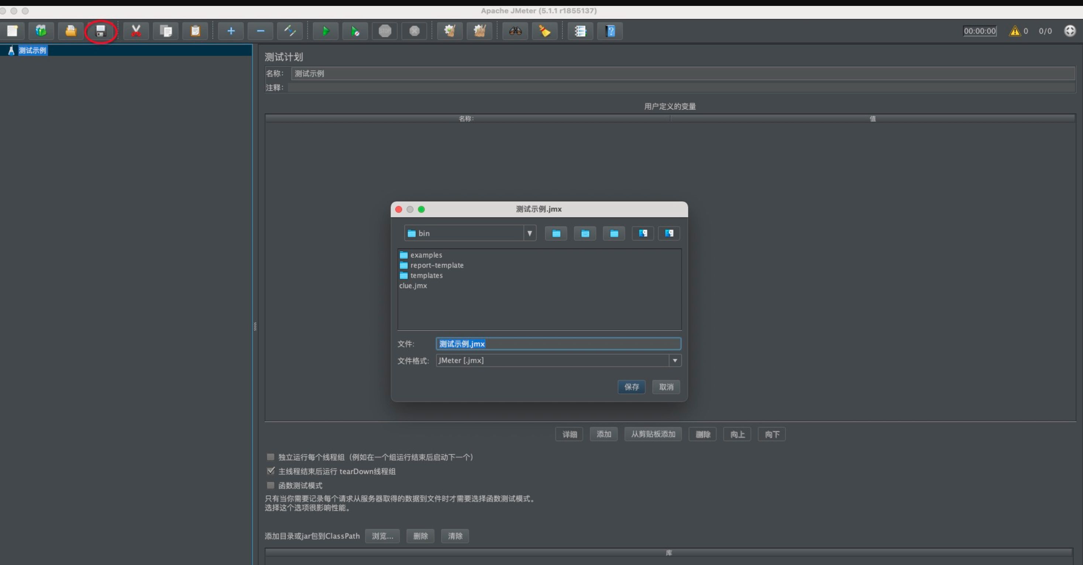
Task: Click the New test plan toolbar icon
Action: point(12,31)
